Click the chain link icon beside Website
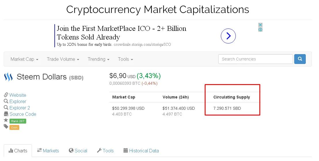This screenshot has width=319, height=161. pos(6,95)
